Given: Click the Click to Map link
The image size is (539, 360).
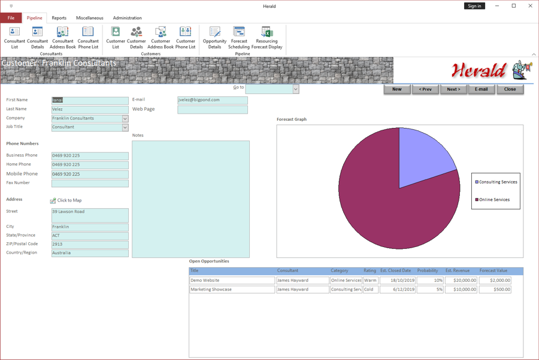Looking at the screenshot, I should click(69, 200).
